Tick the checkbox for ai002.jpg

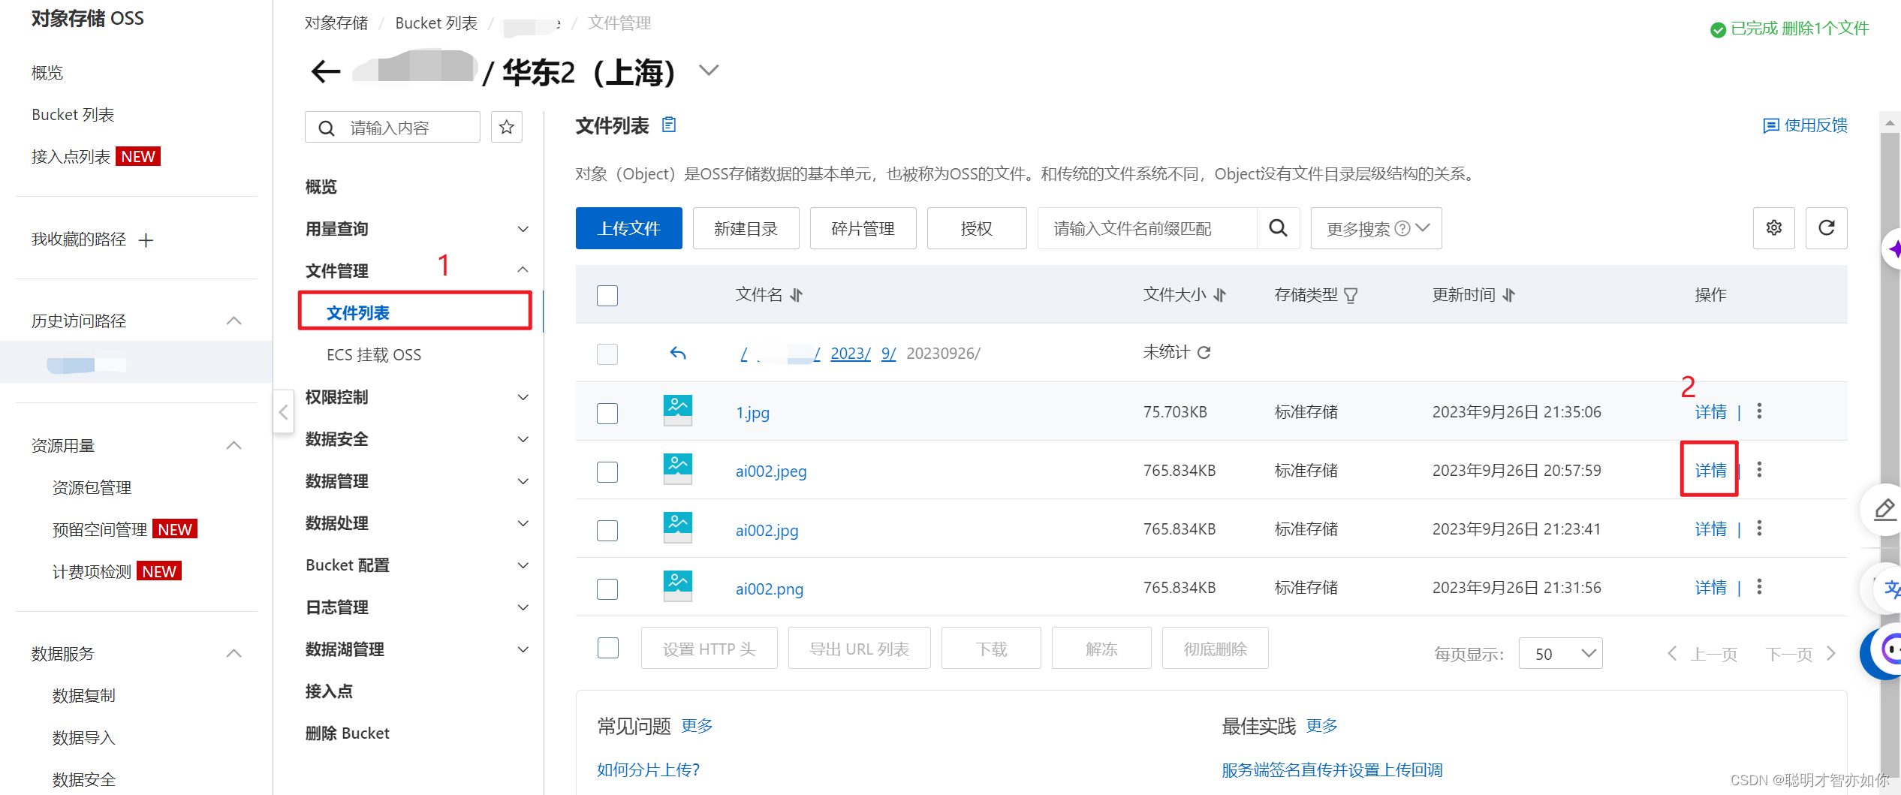click(607, 530)
